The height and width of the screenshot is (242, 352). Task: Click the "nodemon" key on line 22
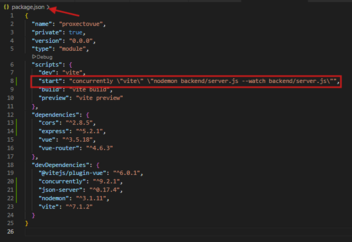point(53,198)
